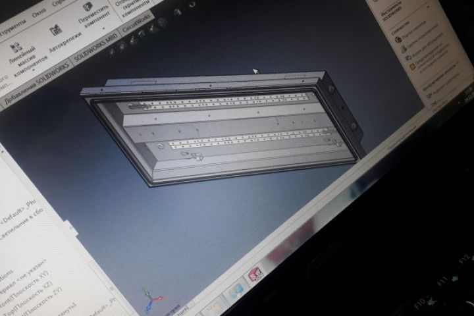Click the Move Component (Переместить компонент) icon
Viewport: 474px width, 316px height.
pos(88,7)
